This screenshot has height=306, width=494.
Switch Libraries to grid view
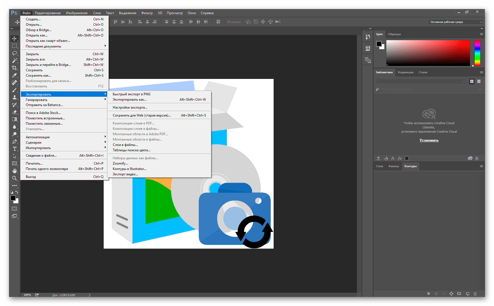coord(472,81)
